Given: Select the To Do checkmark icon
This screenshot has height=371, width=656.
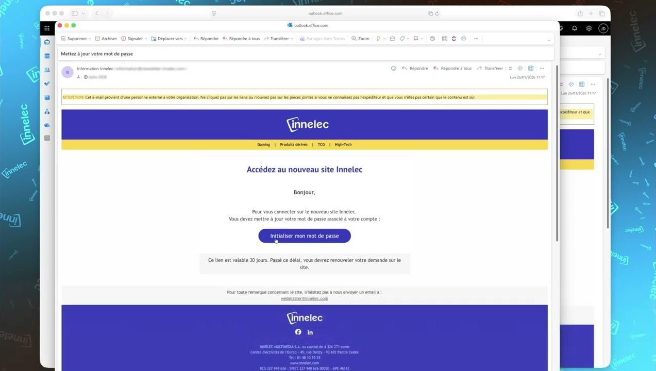Looking at the screenshot, I should [47, 83].
